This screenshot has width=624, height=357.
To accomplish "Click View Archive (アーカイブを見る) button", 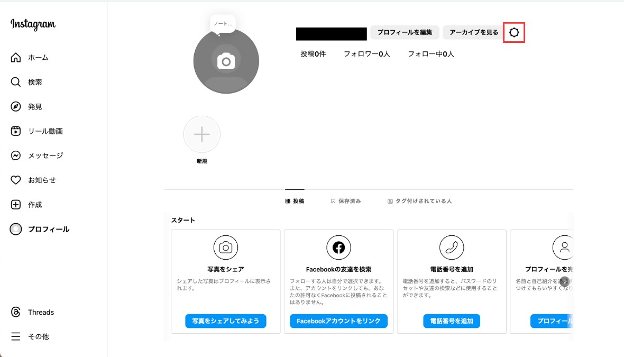I will pyautogui.click(x=473, y=32).
